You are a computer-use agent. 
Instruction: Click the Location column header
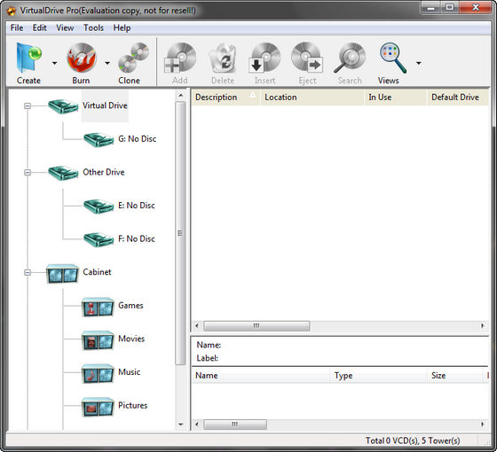coord(312,97)
